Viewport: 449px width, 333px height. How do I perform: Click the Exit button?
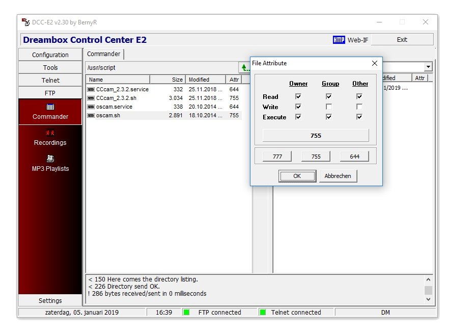pyautogui.click(x=402, y=40)
